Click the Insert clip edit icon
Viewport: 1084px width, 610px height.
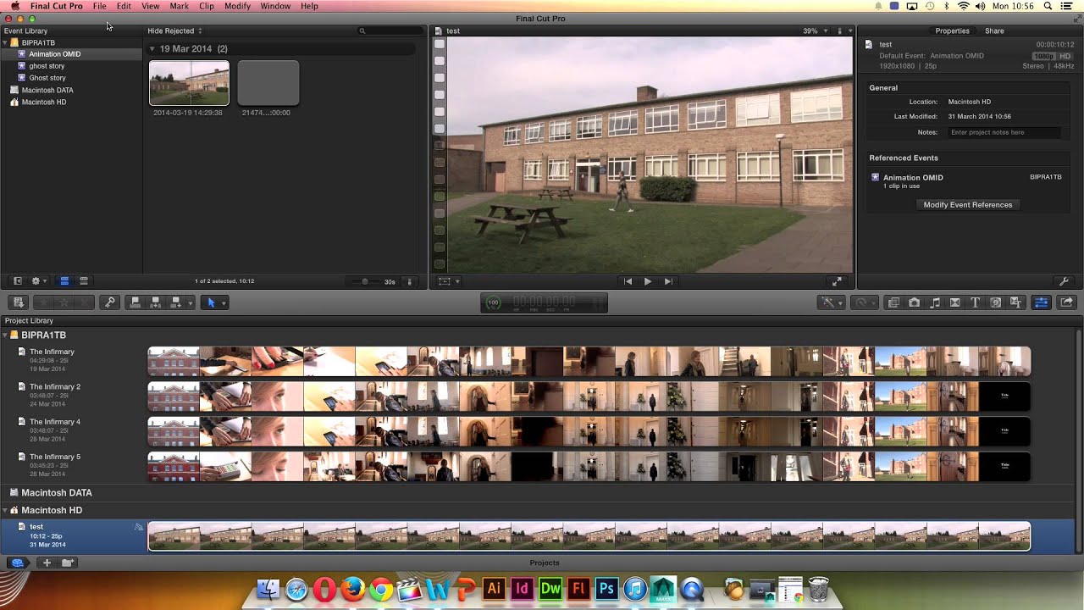155,302
